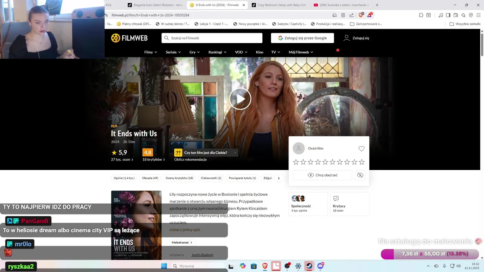Click zobacz pełny opis link
Image resolution: width=484 pixels, height=272 pixels.
[x=185, y=230]
